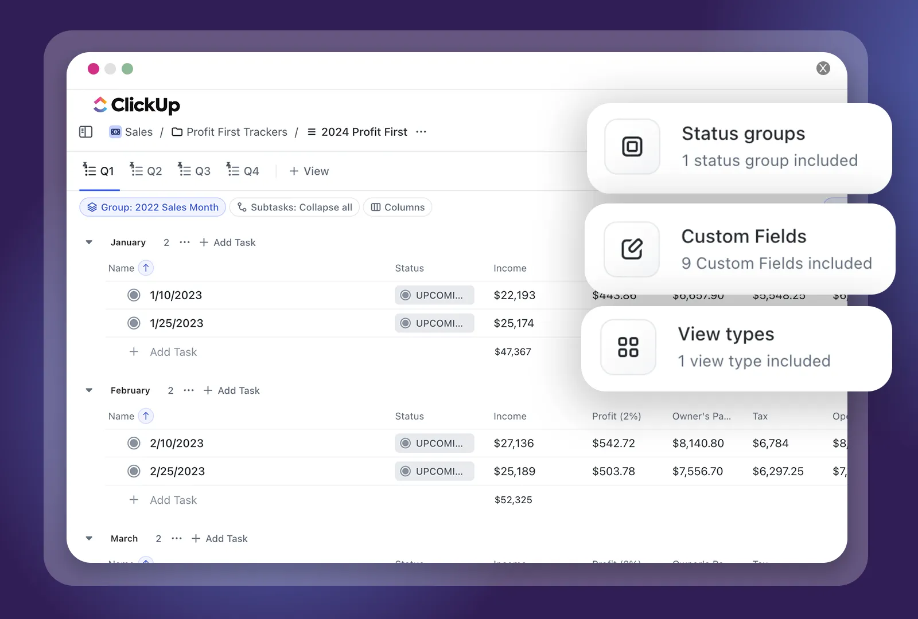This screenshot has height=619, width=918.
Task: Open the Columns settings
Action: (398, 207)
